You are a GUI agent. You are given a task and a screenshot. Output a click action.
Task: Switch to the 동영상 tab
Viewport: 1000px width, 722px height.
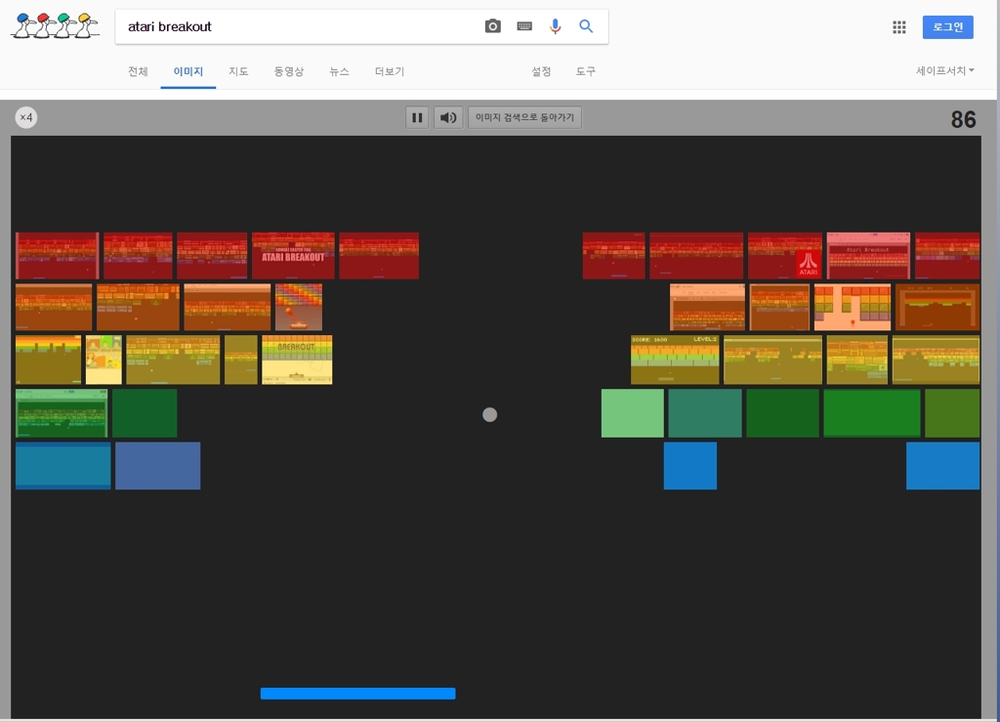pos(288,71)
